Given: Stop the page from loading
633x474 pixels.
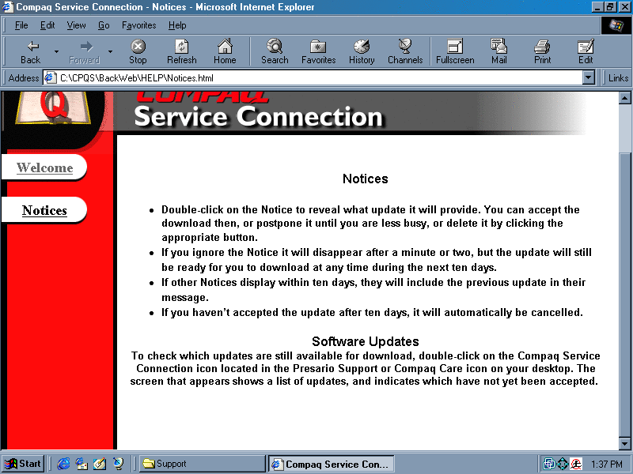Looking at the screenshot, I should pos(138,51).
